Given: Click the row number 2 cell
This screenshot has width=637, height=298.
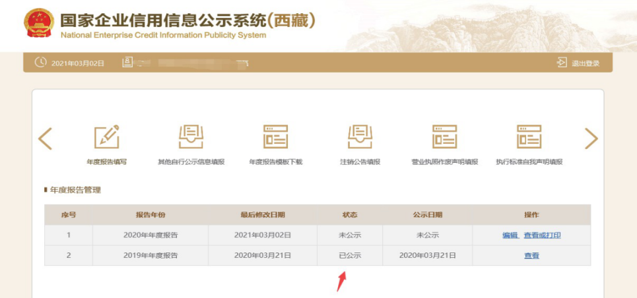Looking at the screenshot, I should coord(69,255).
